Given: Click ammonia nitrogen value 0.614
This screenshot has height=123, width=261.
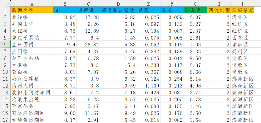Looking at the screenshot, I should point(149,120).
